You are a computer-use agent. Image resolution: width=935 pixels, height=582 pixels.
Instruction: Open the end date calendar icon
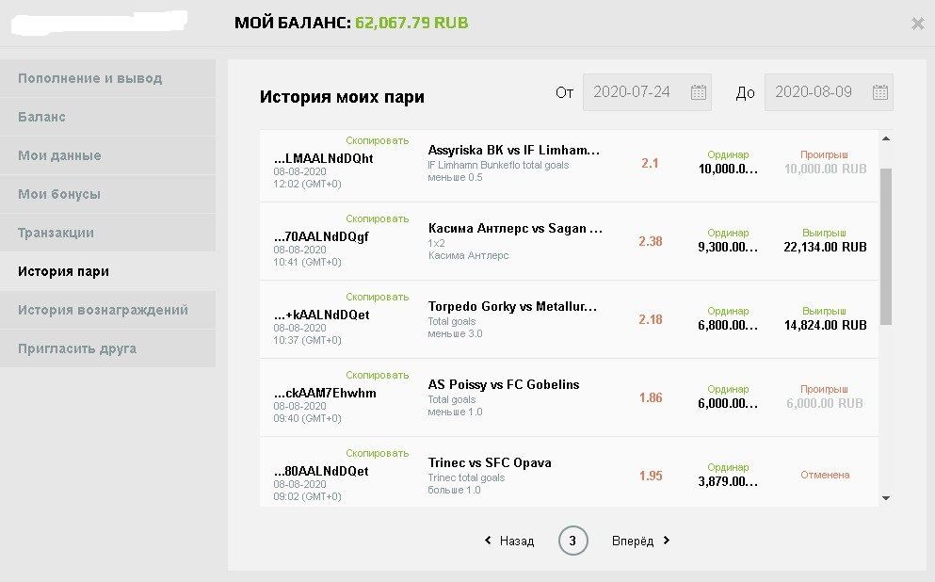coord(880,92)
